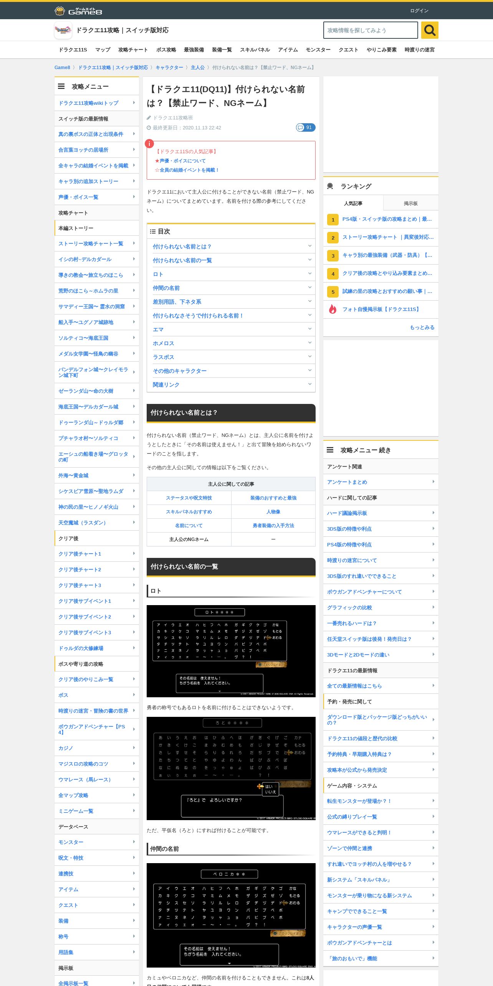Open 勇者装備の入手方法 table link

point(273,526)
